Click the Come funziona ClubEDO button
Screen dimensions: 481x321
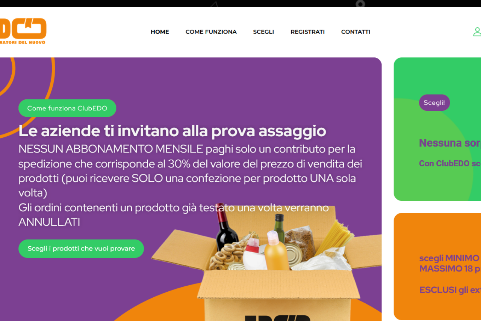coord(67,108)
